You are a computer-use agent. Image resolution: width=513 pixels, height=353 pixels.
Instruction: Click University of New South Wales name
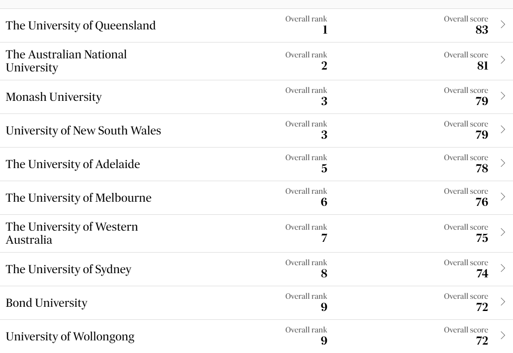click(x=83, y=131)
